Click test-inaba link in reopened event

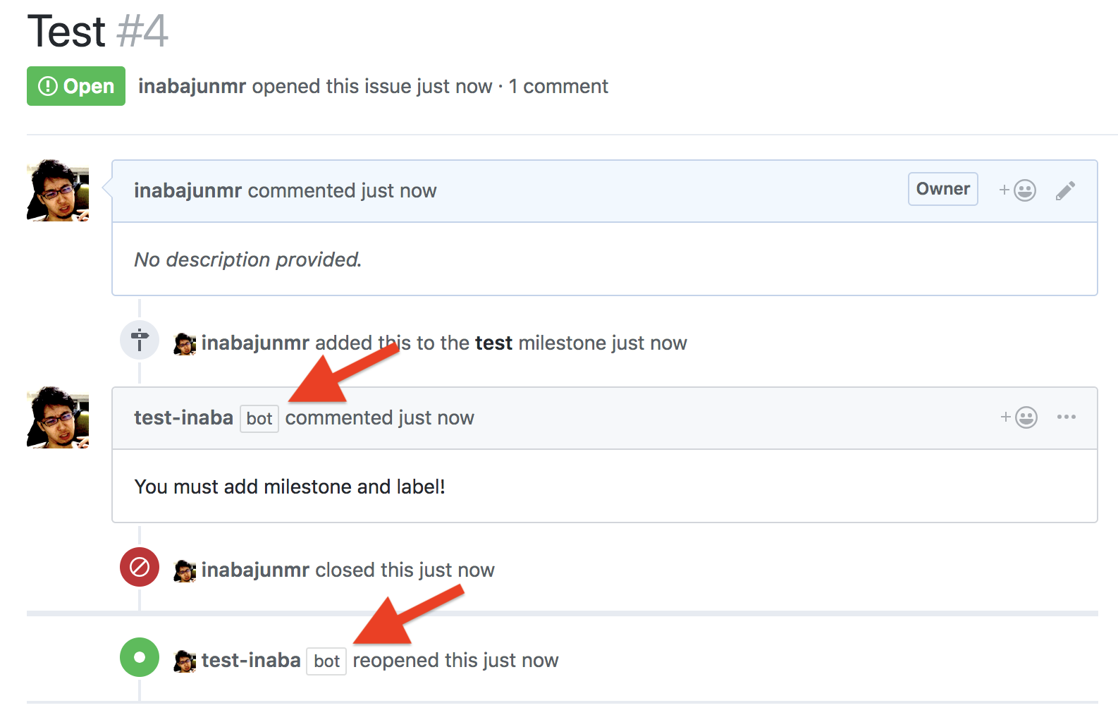click(251, 660)
